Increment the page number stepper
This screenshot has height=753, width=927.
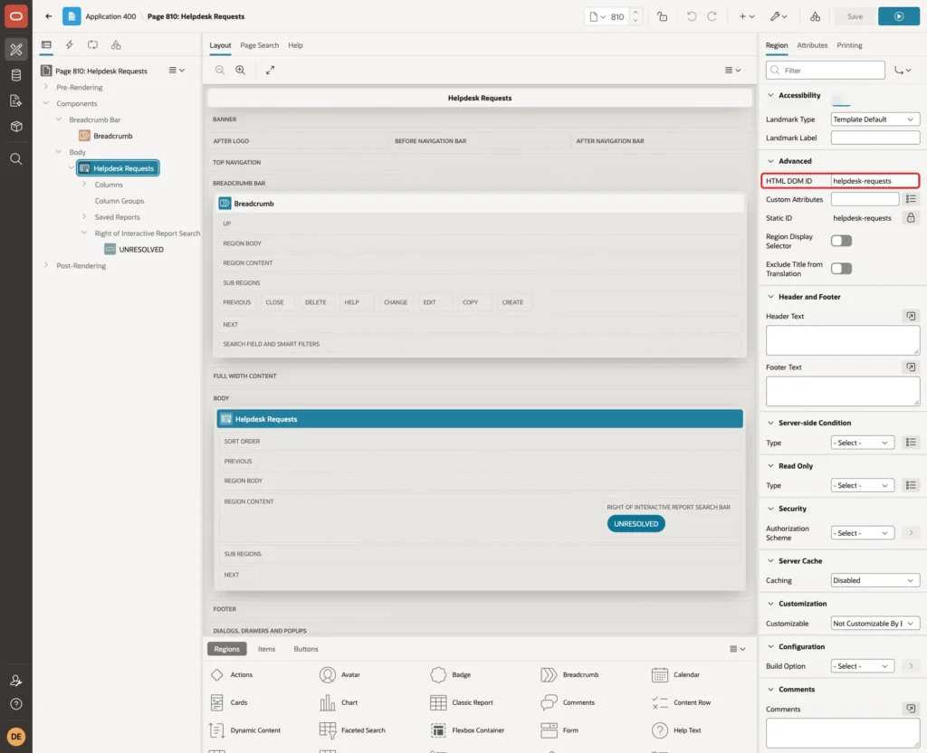pyautogui.click(x=636, y=13)
